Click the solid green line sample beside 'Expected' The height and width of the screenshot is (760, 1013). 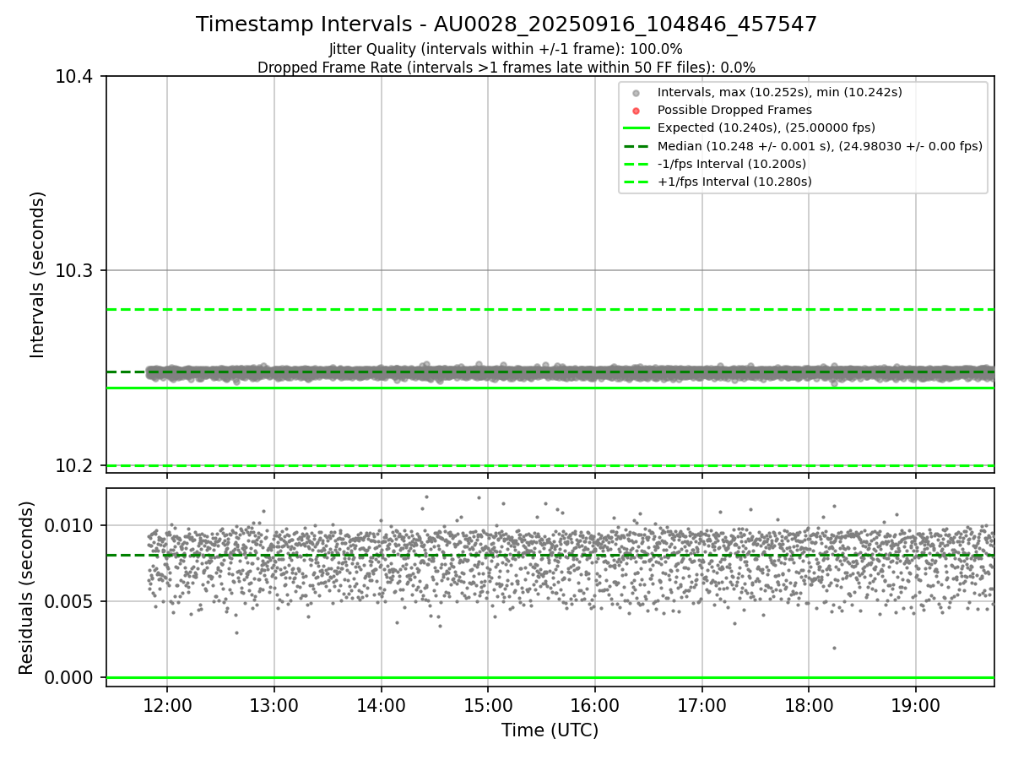coord(636,128)
